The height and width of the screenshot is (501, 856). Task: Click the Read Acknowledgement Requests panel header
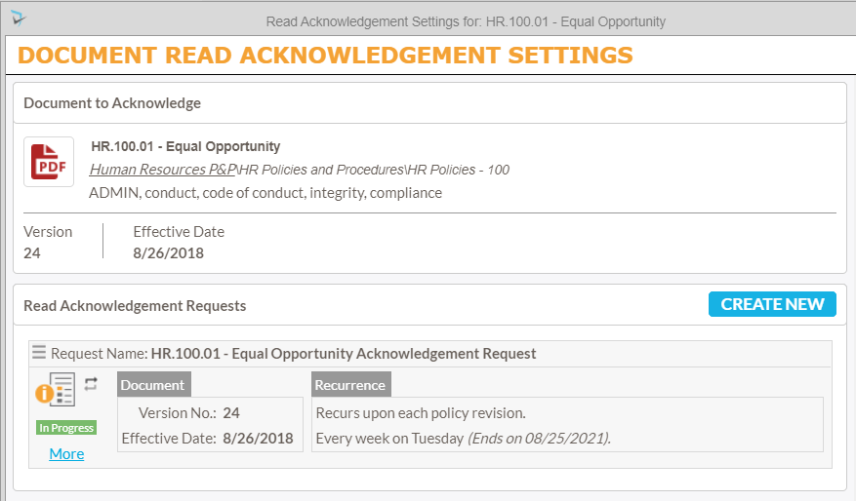135,306
